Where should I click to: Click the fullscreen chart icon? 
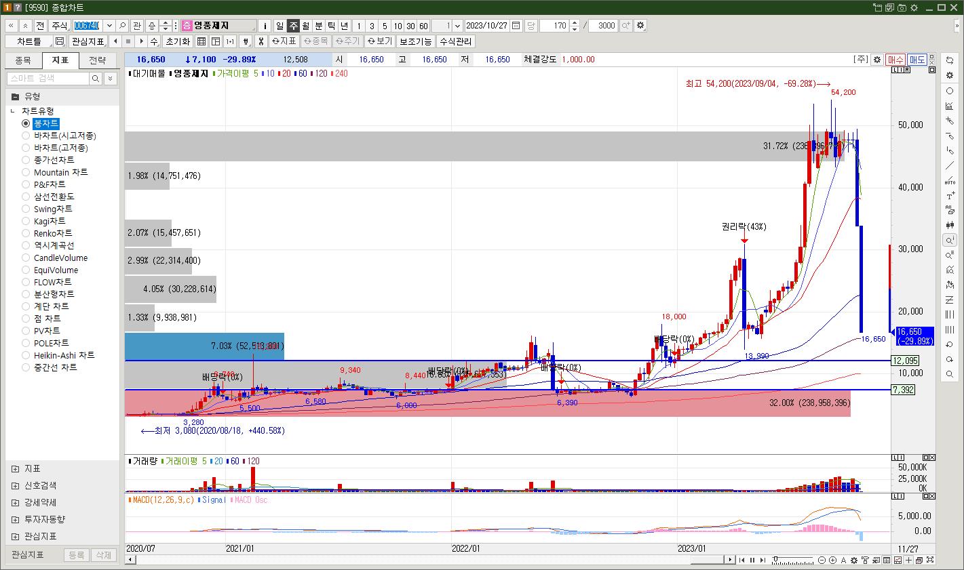[x=929, y=560]
